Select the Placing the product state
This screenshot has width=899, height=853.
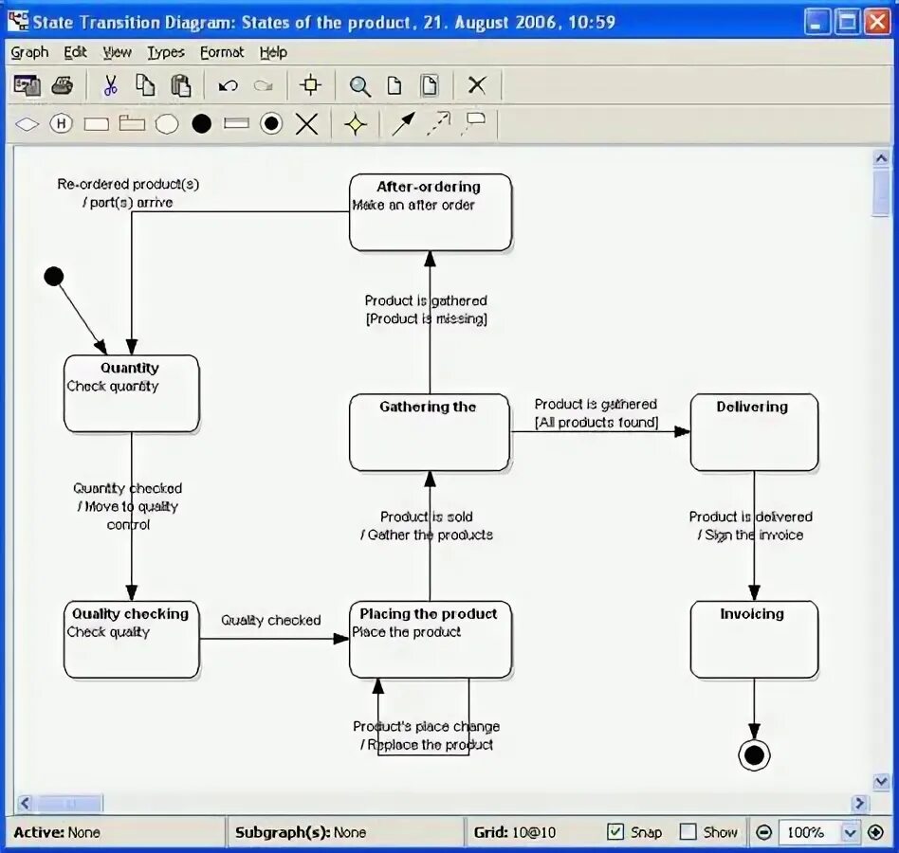431,640
